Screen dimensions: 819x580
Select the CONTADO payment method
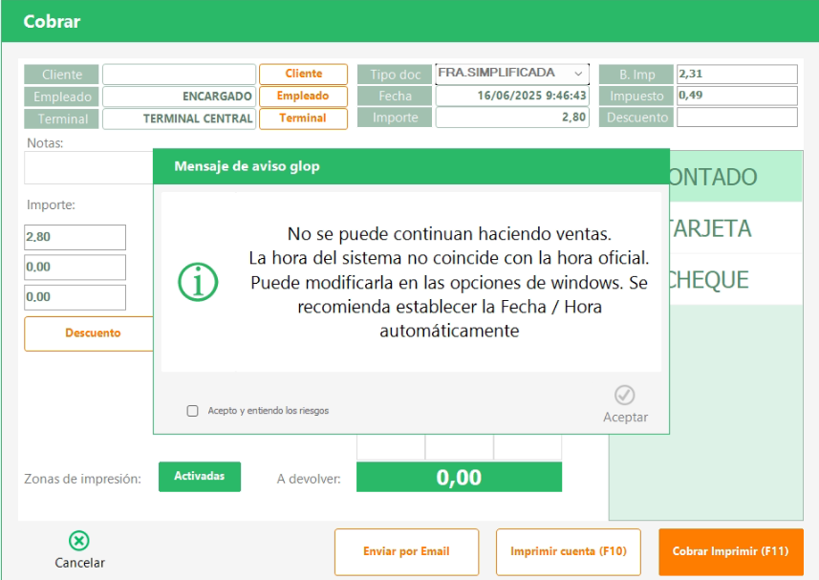click(x=735, y=177)
